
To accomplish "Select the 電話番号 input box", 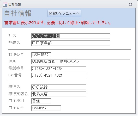I will pos(59,69).
